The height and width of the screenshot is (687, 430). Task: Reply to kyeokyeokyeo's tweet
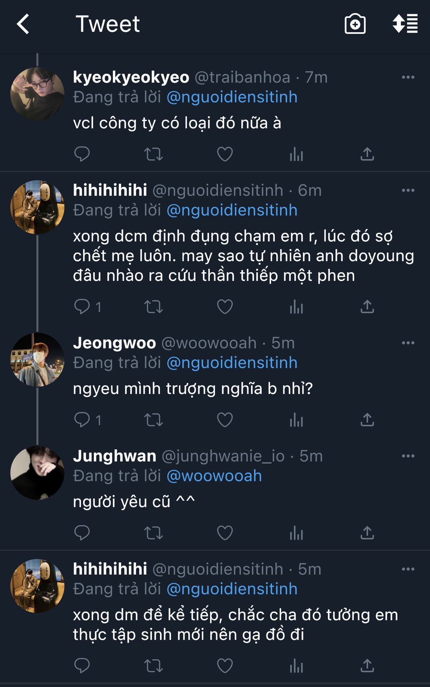pos(82,154)
